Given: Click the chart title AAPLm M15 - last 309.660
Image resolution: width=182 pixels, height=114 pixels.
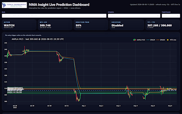Looking at the screenshot, I should [x=38, y=39].
